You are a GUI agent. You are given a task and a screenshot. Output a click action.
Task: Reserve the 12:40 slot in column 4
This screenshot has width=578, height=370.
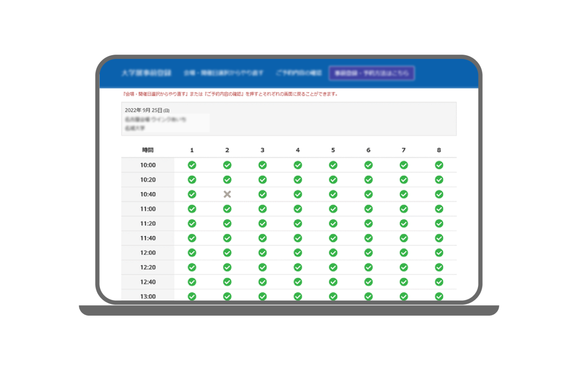(298, 282)
